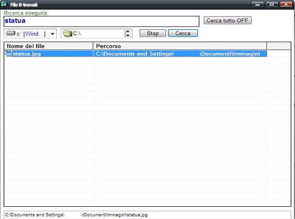Minimize the search window
This screenshot has height=219, width=295.
[258, 4]
